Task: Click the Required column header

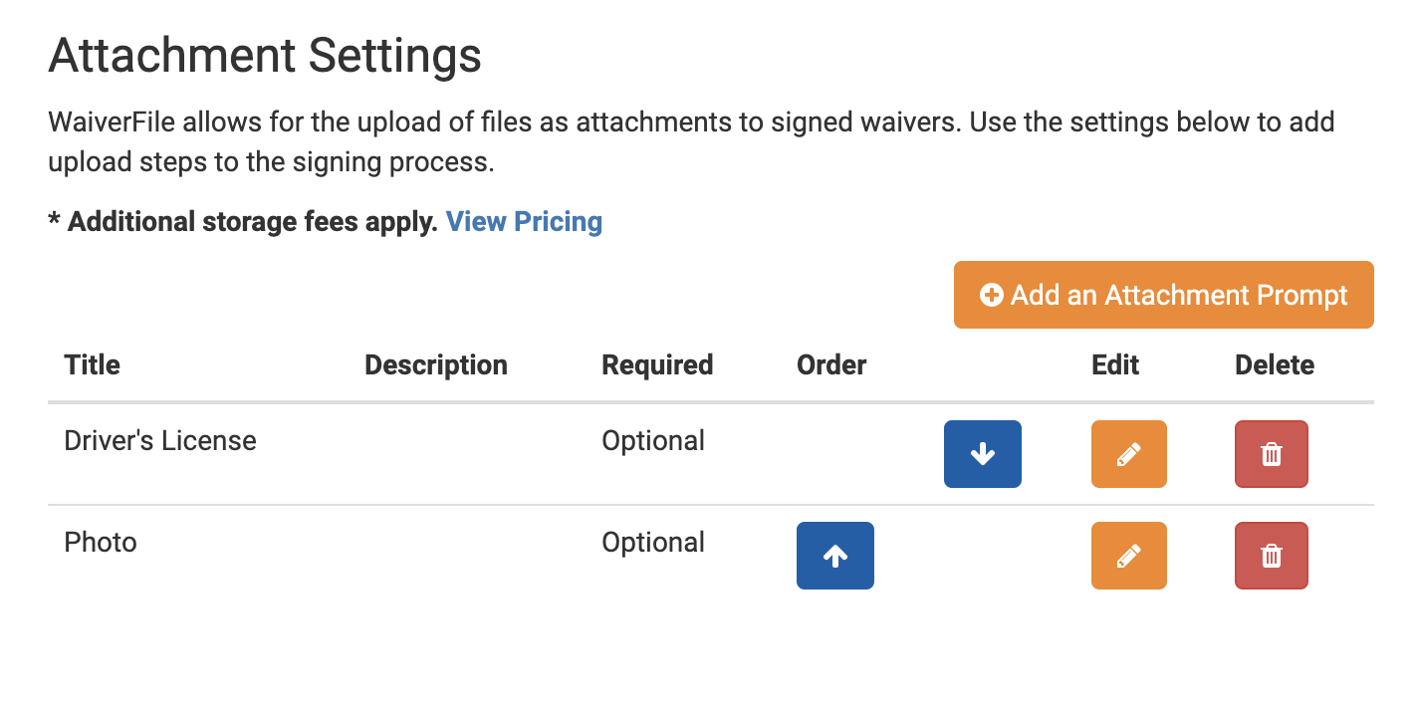Action: [657, 364]
